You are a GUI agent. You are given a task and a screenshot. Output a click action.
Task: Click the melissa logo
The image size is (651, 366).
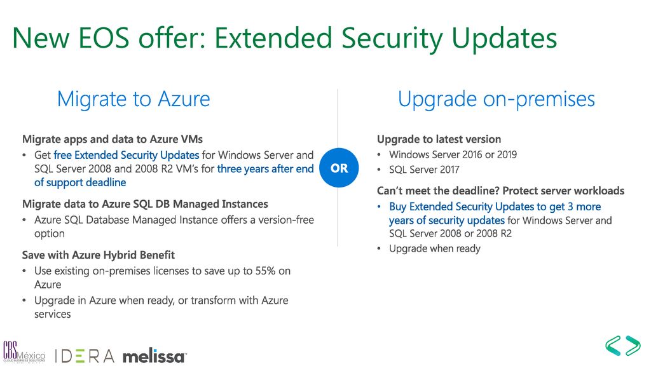(x=154, y=356)
